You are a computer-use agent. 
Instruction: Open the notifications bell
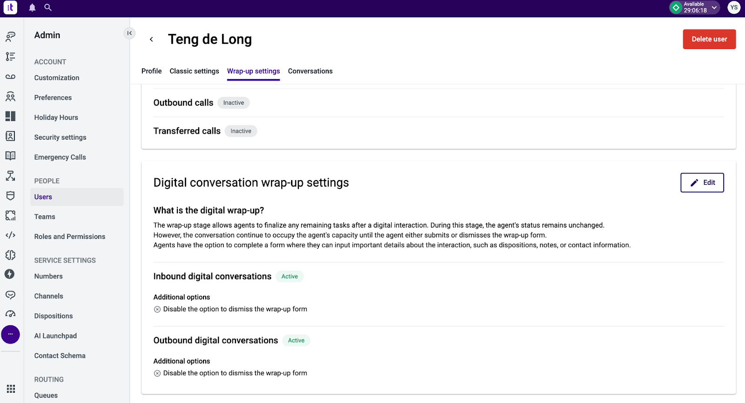tap(32, 7)
